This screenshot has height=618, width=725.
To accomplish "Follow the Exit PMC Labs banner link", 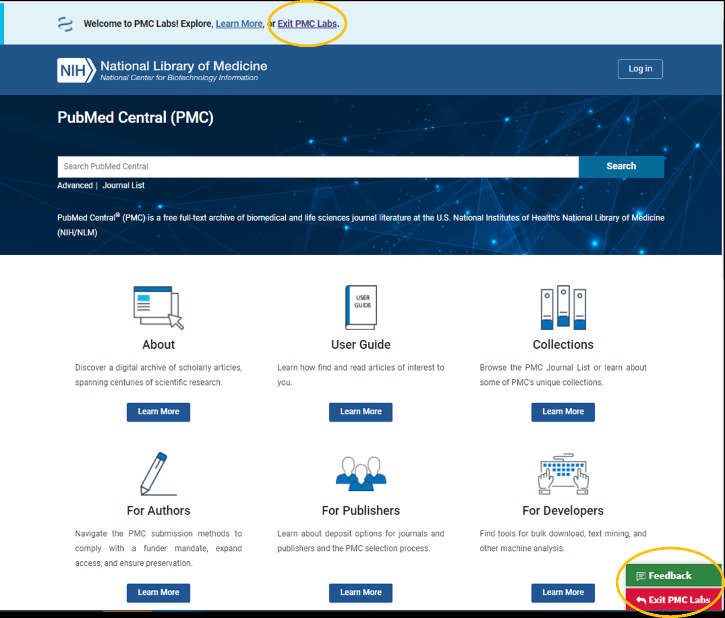I will (x=307, y=24).
